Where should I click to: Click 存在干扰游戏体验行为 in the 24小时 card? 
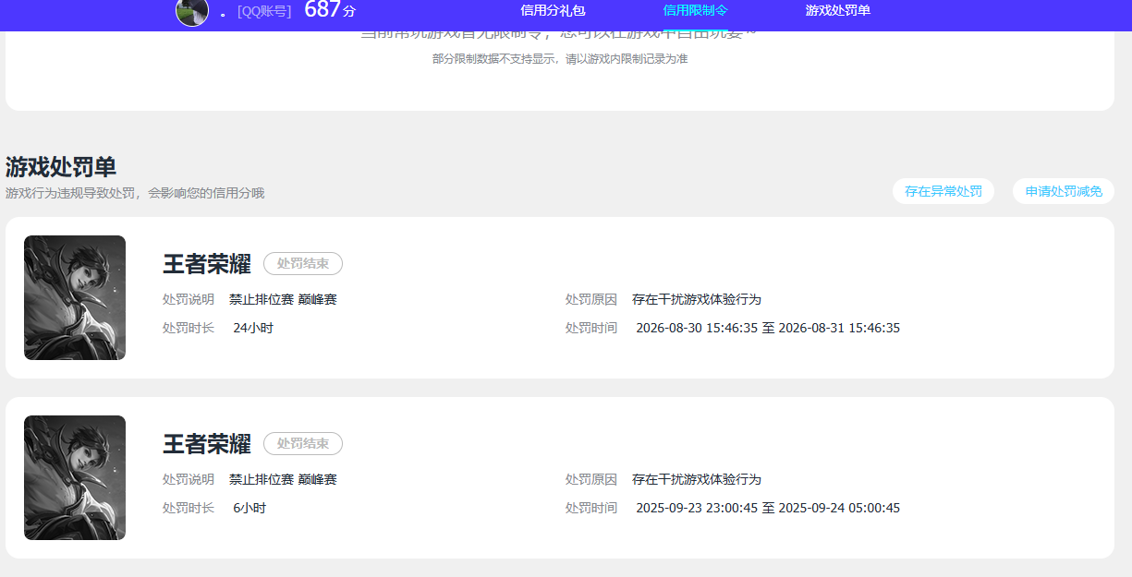click(697, 299)
